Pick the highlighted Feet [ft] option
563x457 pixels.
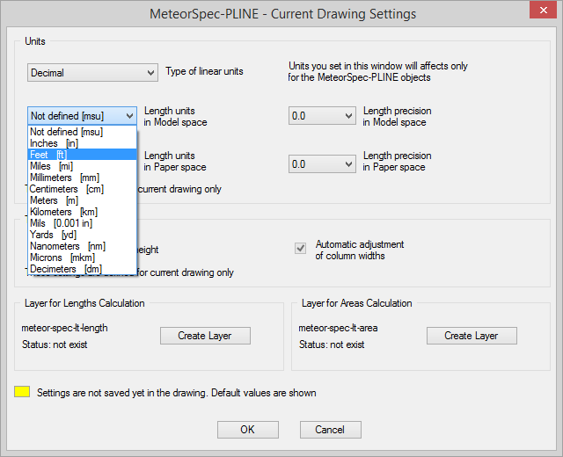[82, 155]
